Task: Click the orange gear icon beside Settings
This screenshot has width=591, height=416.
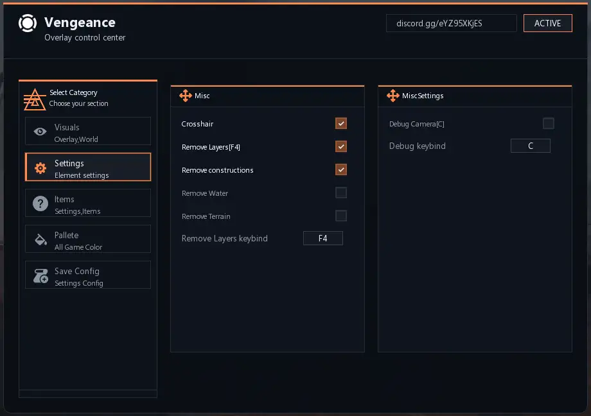Action: pyautogui.click(x=40, y=168)
